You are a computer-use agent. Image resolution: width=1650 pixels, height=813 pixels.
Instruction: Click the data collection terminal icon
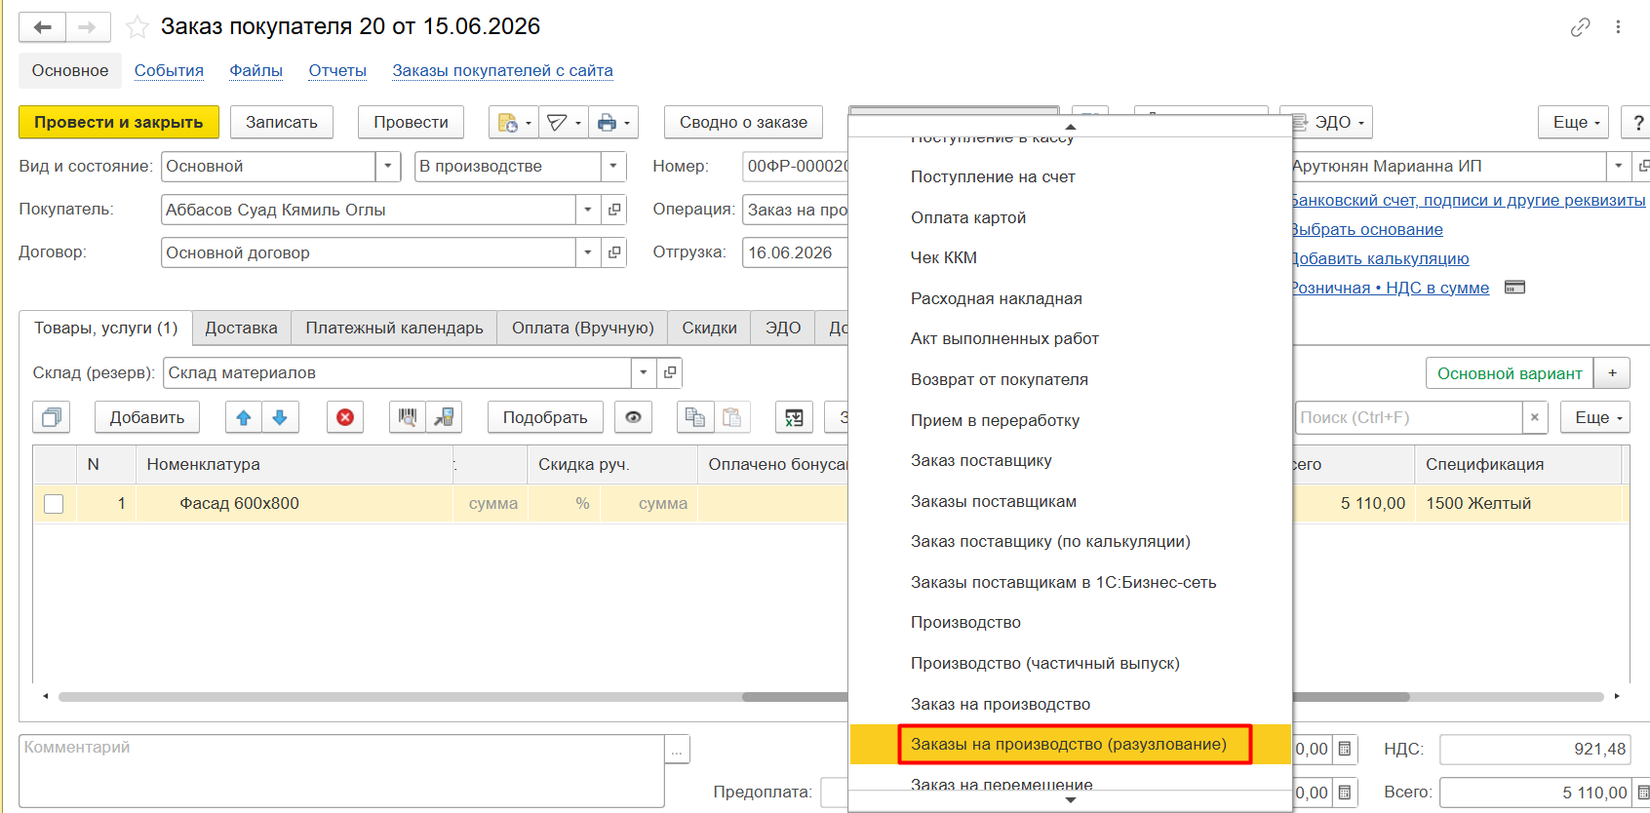coord(444,417)
